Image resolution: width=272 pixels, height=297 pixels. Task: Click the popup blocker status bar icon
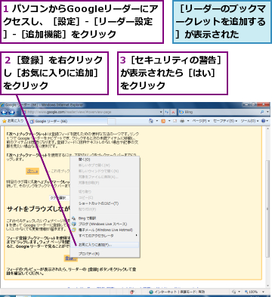pyautogui.click(x=131, y=292)
